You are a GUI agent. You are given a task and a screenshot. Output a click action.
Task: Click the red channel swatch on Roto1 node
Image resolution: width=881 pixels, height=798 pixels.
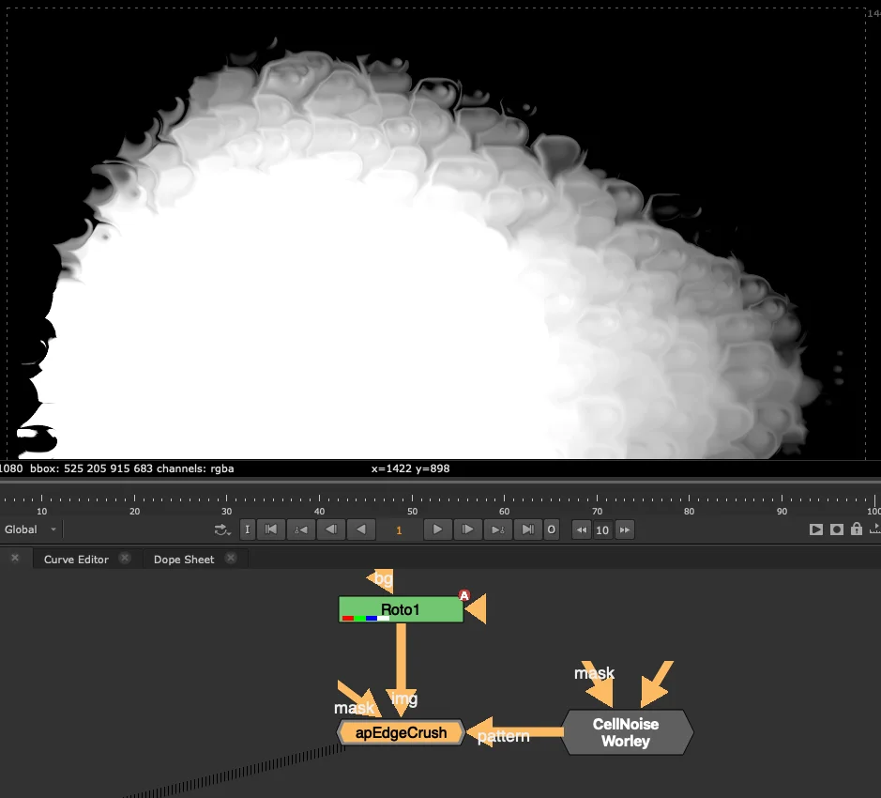click(349, 619)
